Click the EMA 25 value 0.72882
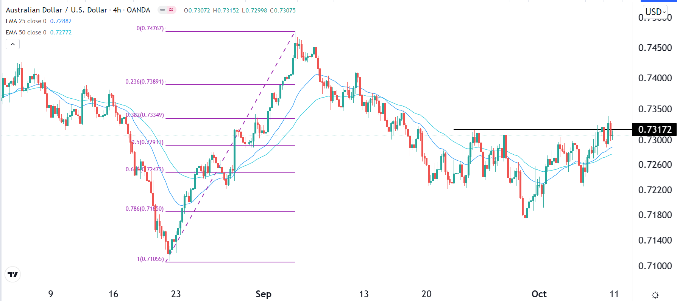 pos(61,21)
